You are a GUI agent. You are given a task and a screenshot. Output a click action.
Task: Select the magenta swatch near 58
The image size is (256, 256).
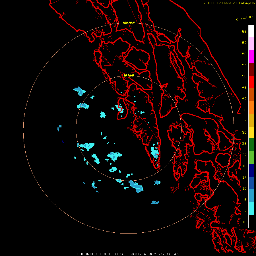(251, 57)
